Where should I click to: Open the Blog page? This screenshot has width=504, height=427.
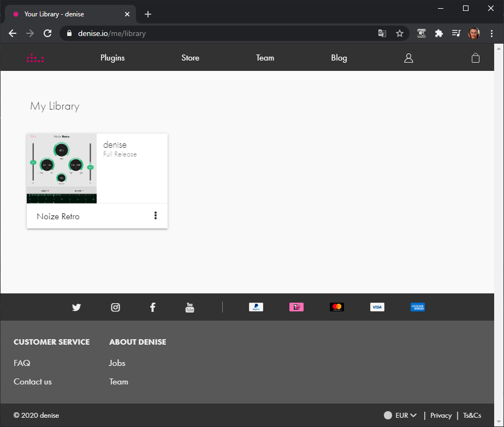(x=339, y=58)
